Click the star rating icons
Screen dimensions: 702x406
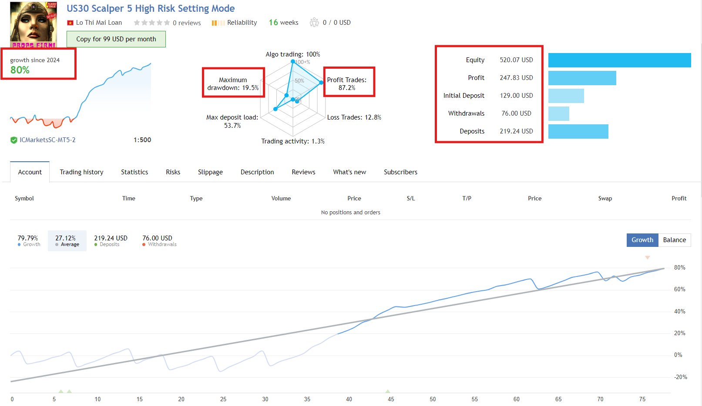click(x=152, y=23)
